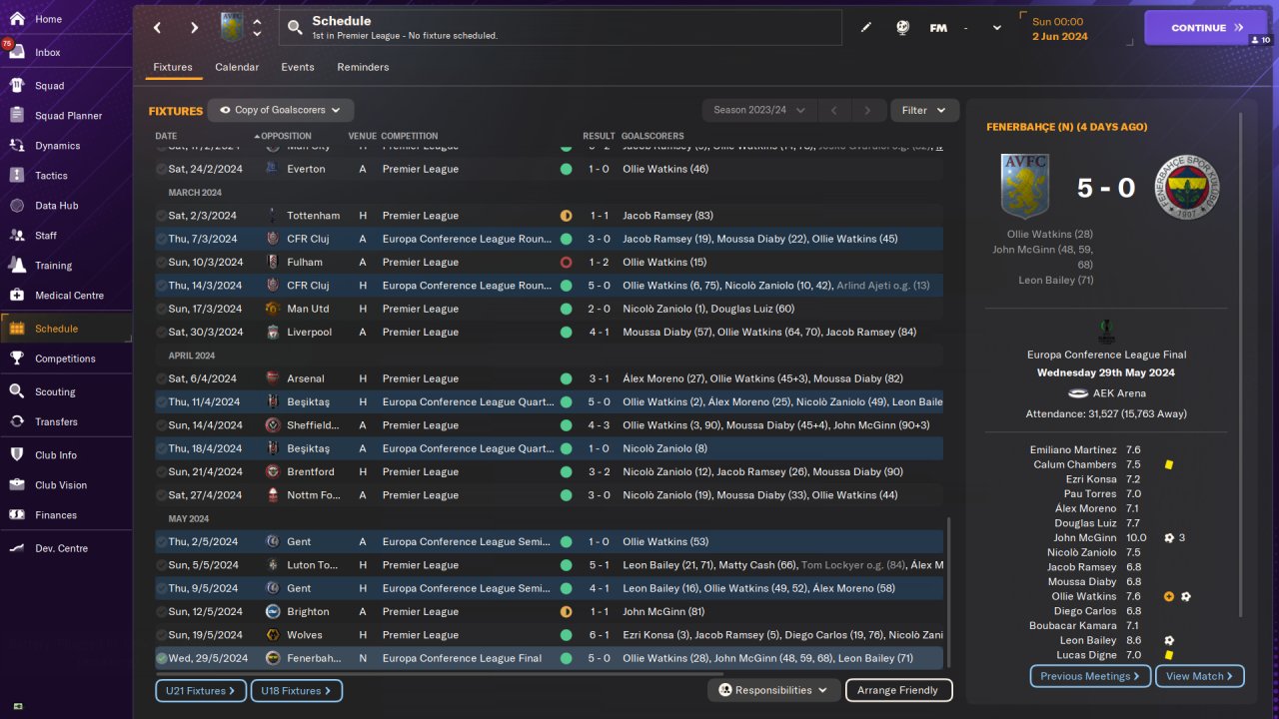1279x719 pixels.
Task: Click the View Match button
Action: click(x=1200, y=676)
